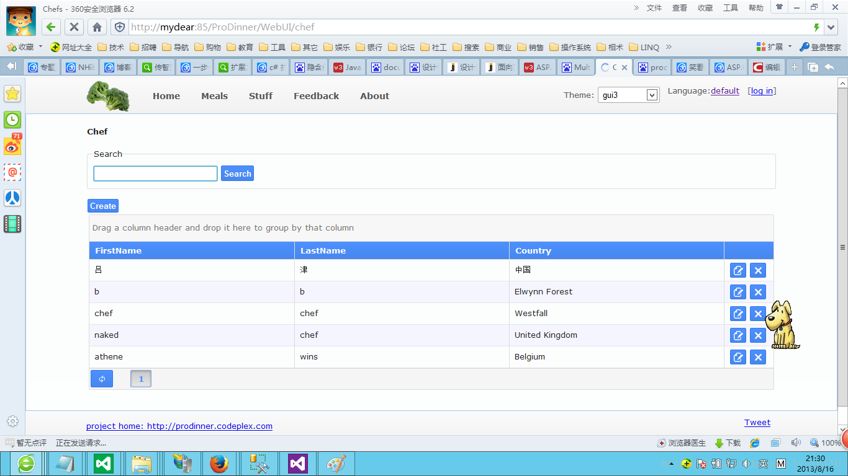The width and height of the screenshot is (848, 476).
Task: Open Firefox from the taskbar
Action: [x=219, y=464]
